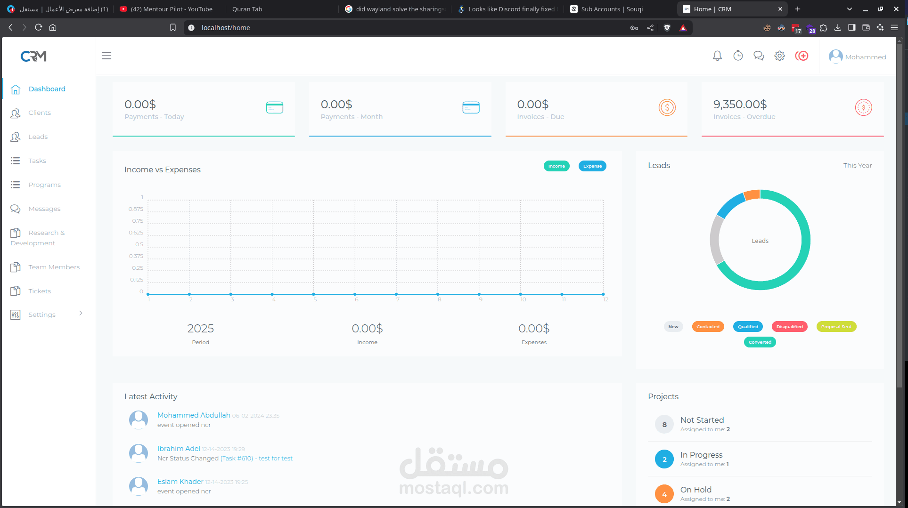Toggle the Expense chart legend
908x508 pixels.
(x=592, y=166)
